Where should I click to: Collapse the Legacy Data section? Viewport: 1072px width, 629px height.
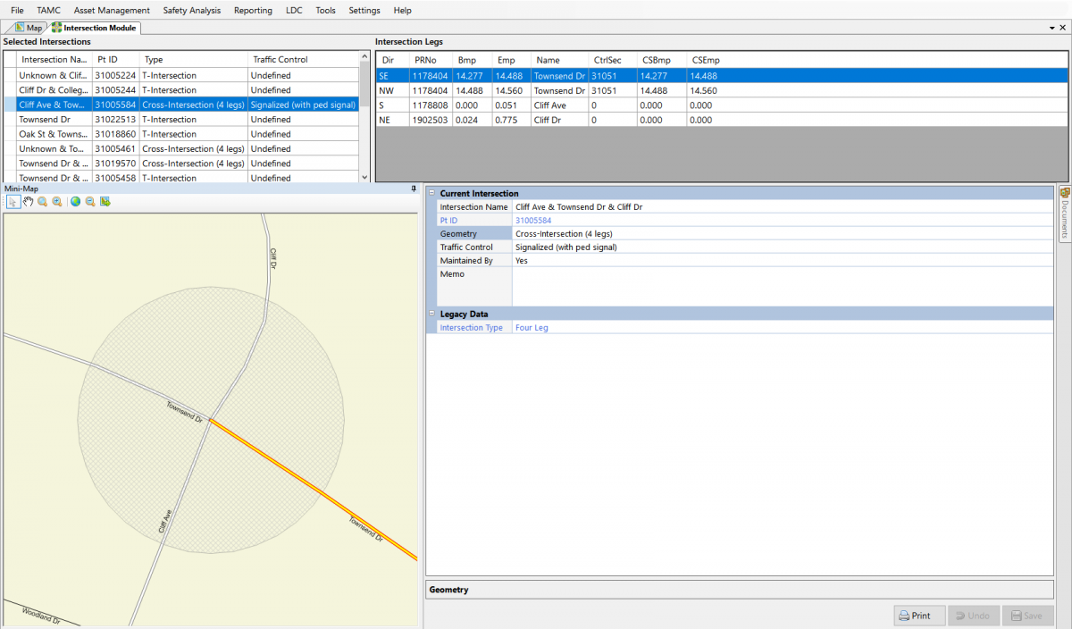pos(432,314)
